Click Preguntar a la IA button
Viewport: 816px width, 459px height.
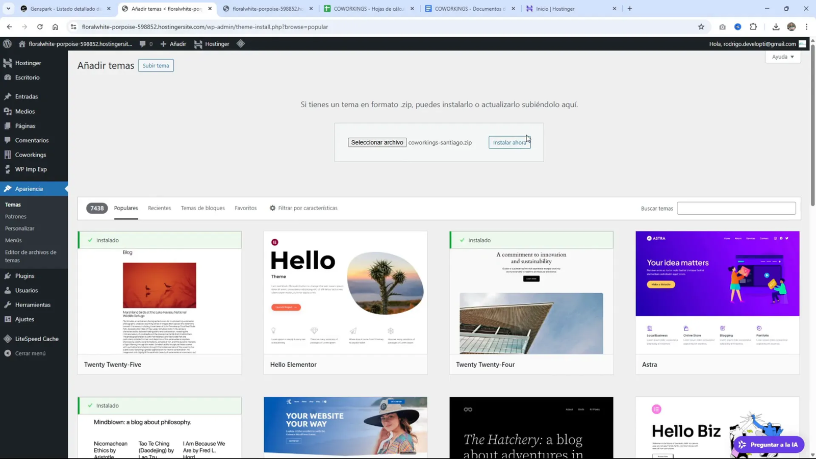click(769, 445)
